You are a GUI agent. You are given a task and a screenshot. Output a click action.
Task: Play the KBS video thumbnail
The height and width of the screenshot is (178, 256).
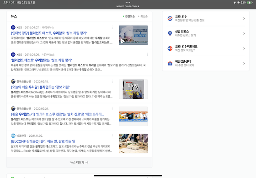tap(133, 35)
